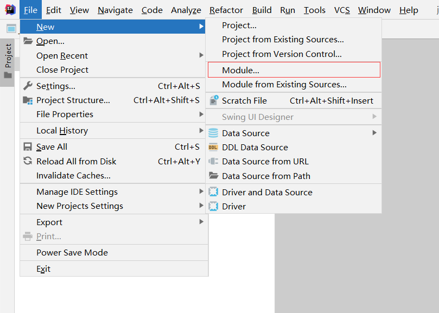Click the Settings wrench icon

[x=27, y=85]
